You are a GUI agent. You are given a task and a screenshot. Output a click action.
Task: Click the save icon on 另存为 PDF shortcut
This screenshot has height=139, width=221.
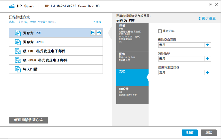tap(93, 33)
